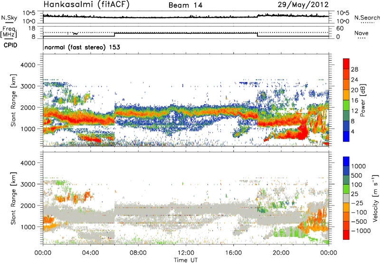Click the Time UT axis label
380x263 pixels.
[x=186, y=260]
